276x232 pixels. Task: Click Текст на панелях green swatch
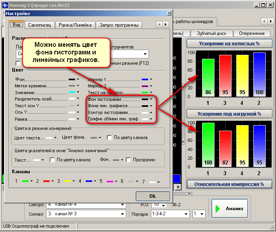pos(145,93)
